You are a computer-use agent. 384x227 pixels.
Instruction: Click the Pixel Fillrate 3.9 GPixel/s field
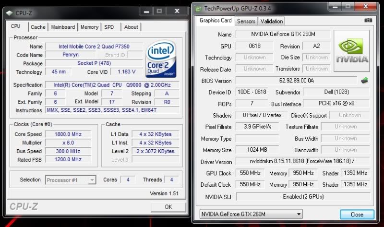257,127
